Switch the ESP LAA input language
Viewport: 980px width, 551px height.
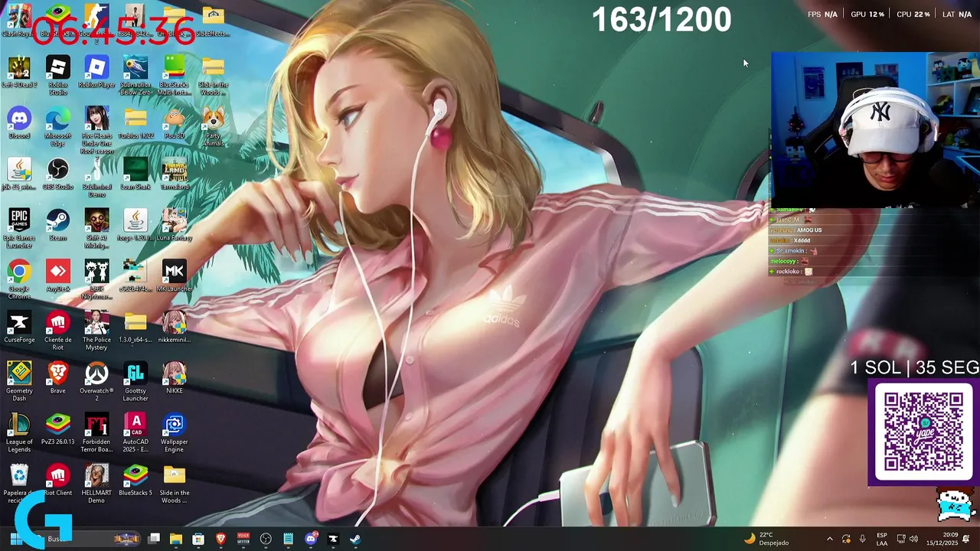(x=882, y=539)
